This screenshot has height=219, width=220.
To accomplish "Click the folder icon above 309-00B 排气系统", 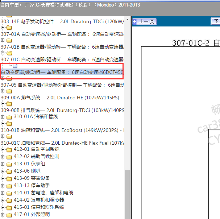I will tap(9, 104).
